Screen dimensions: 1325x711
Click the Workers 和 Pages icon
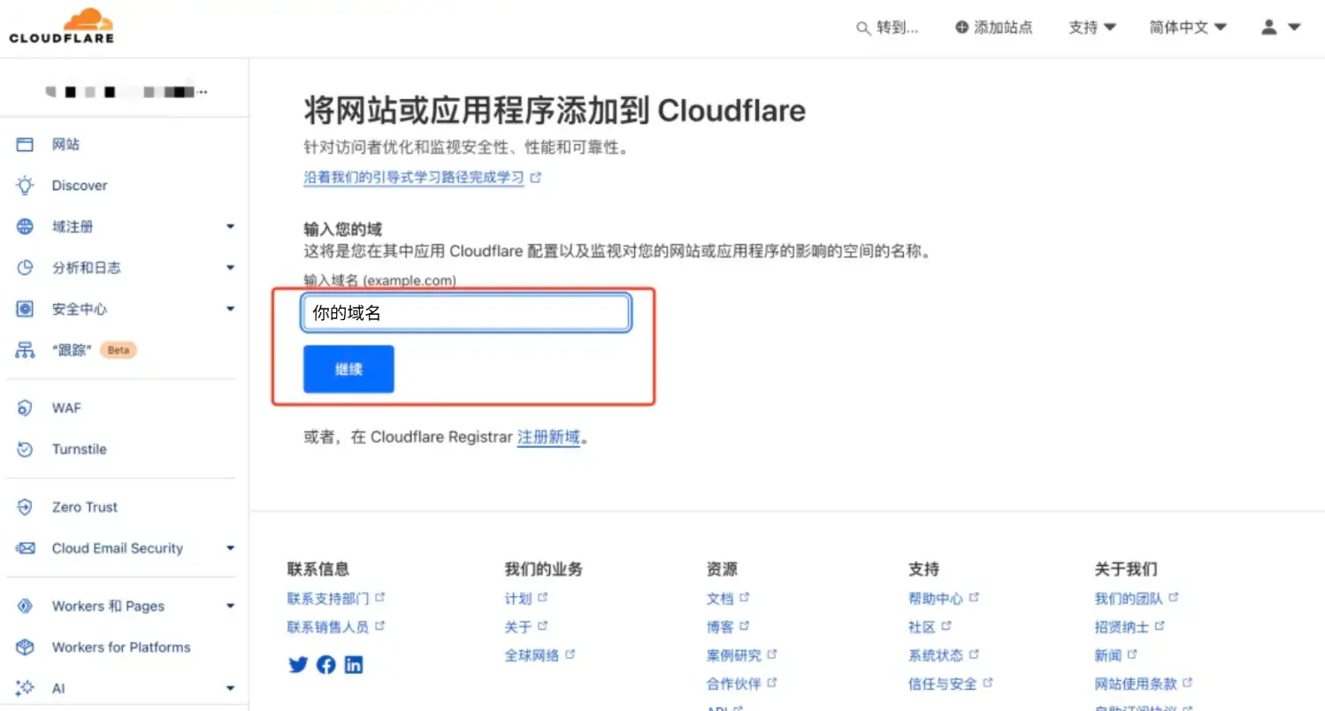click(x=25, y=606)
